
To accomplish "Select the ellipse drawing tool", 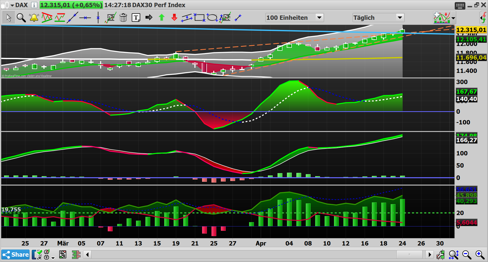I will (212, 18).
